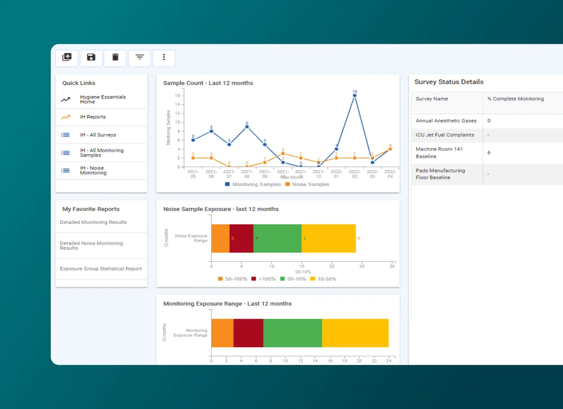This screenshot has height=409, width=563.
Task: Open Detailed Noise Monitoring Results report
Action: click(x=92, y=246)
